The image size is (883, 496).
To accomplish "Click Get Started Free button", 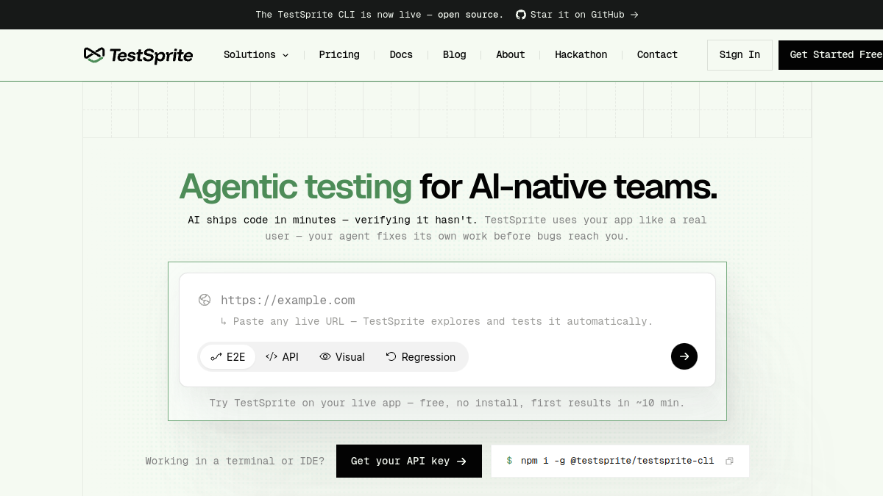I will [831, 55].
